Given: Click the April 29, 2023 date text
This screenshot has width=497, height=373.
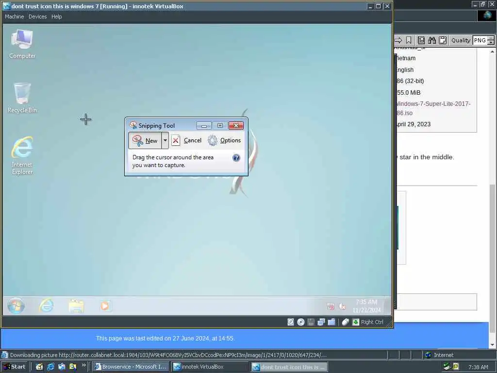Looking at the screenshot, I should tap(414, 124).
